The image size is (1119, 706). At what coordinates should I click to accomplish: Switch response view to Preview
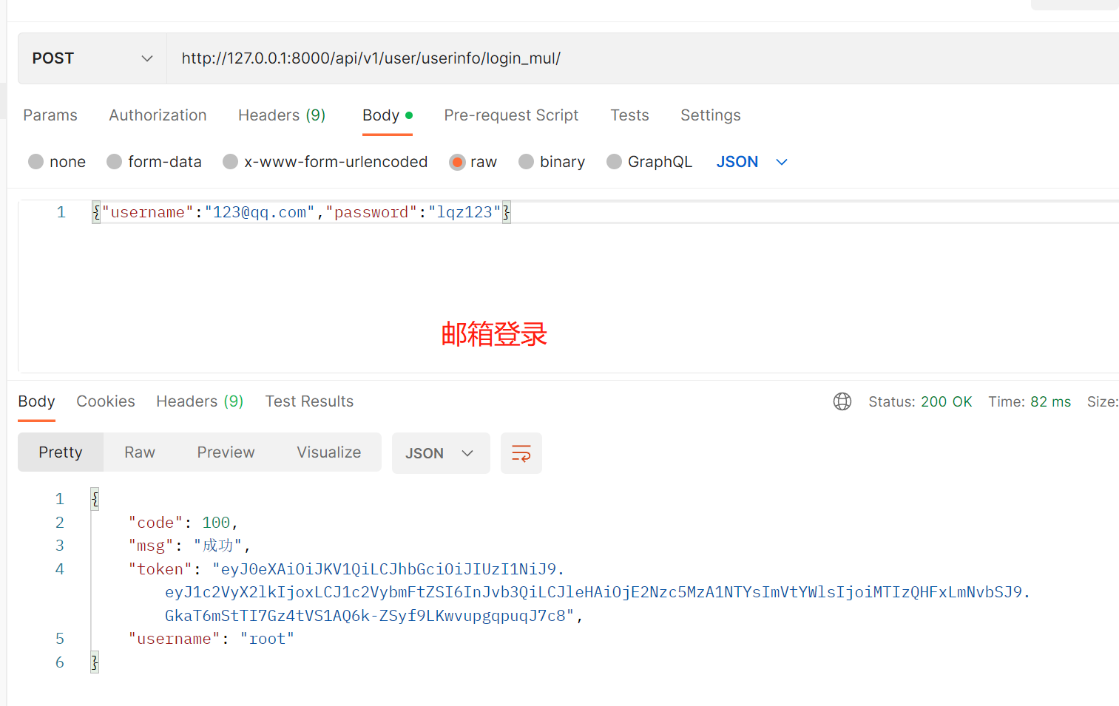pos(226,452)
